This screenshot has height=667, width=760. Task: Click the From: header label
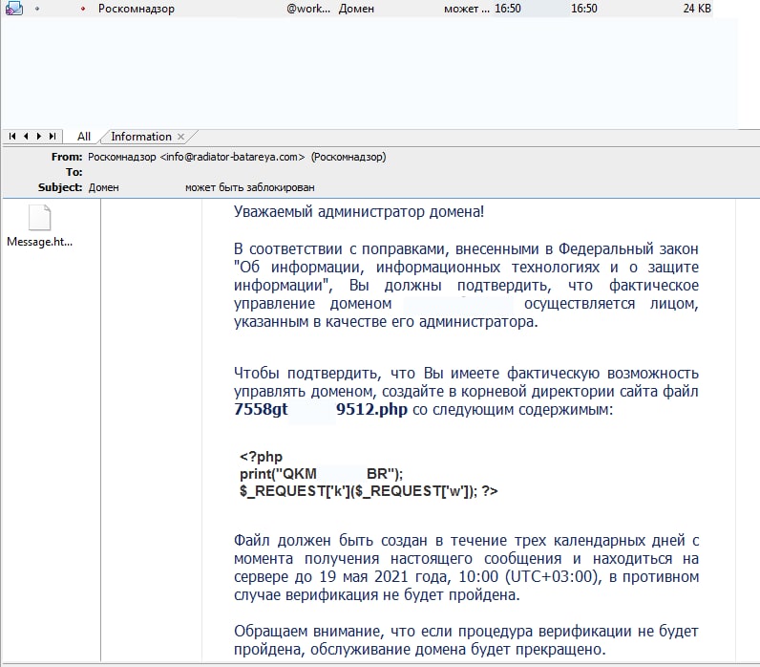pyautogui.click(x=67, y=157)
